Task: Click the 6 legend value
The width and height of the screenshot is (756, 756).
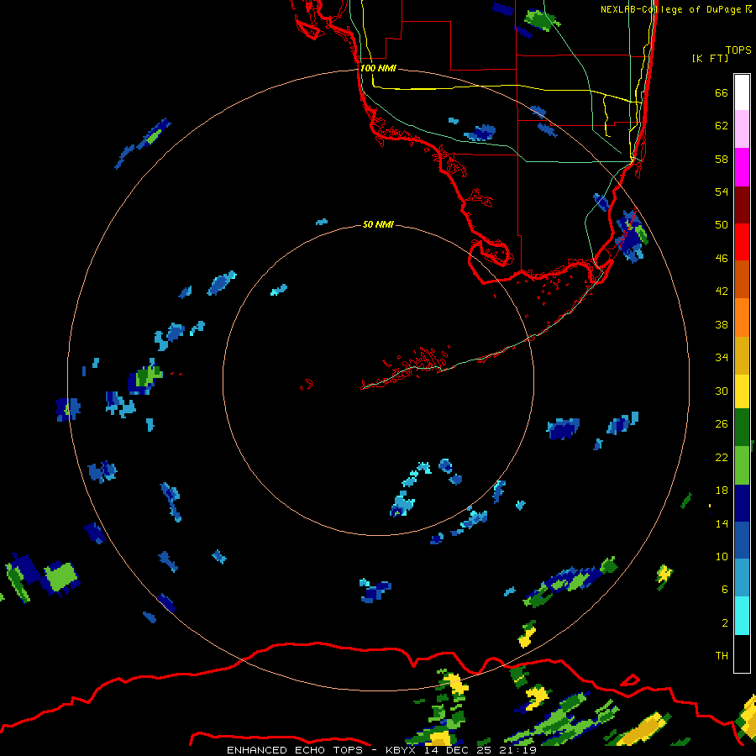Action: [x=725, y=589]
